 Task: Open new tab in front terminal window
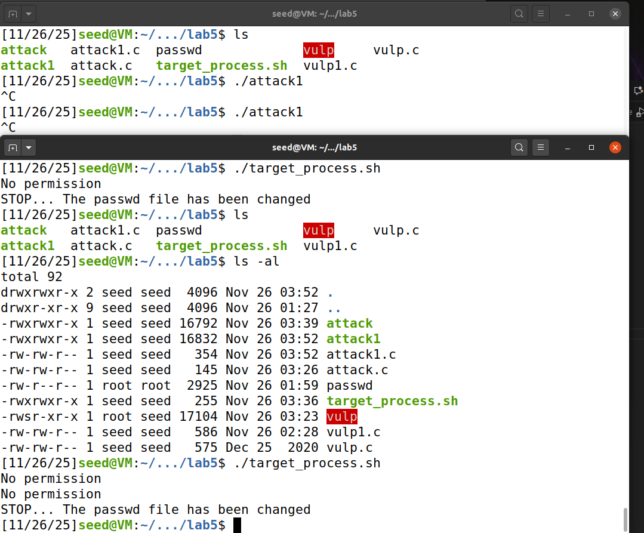point(13,147)
